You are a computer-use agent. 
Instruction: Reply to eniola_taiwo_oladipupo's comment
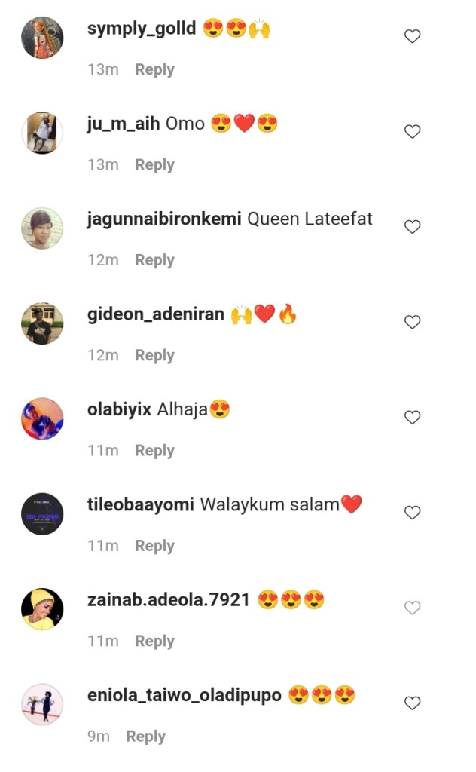coord(145,737)
